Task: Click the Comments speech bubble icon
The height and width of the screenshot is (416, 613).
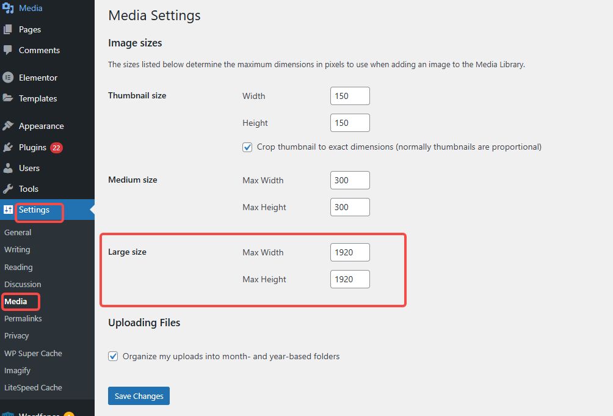Action: pyautogui.click(x=8, y=50)
